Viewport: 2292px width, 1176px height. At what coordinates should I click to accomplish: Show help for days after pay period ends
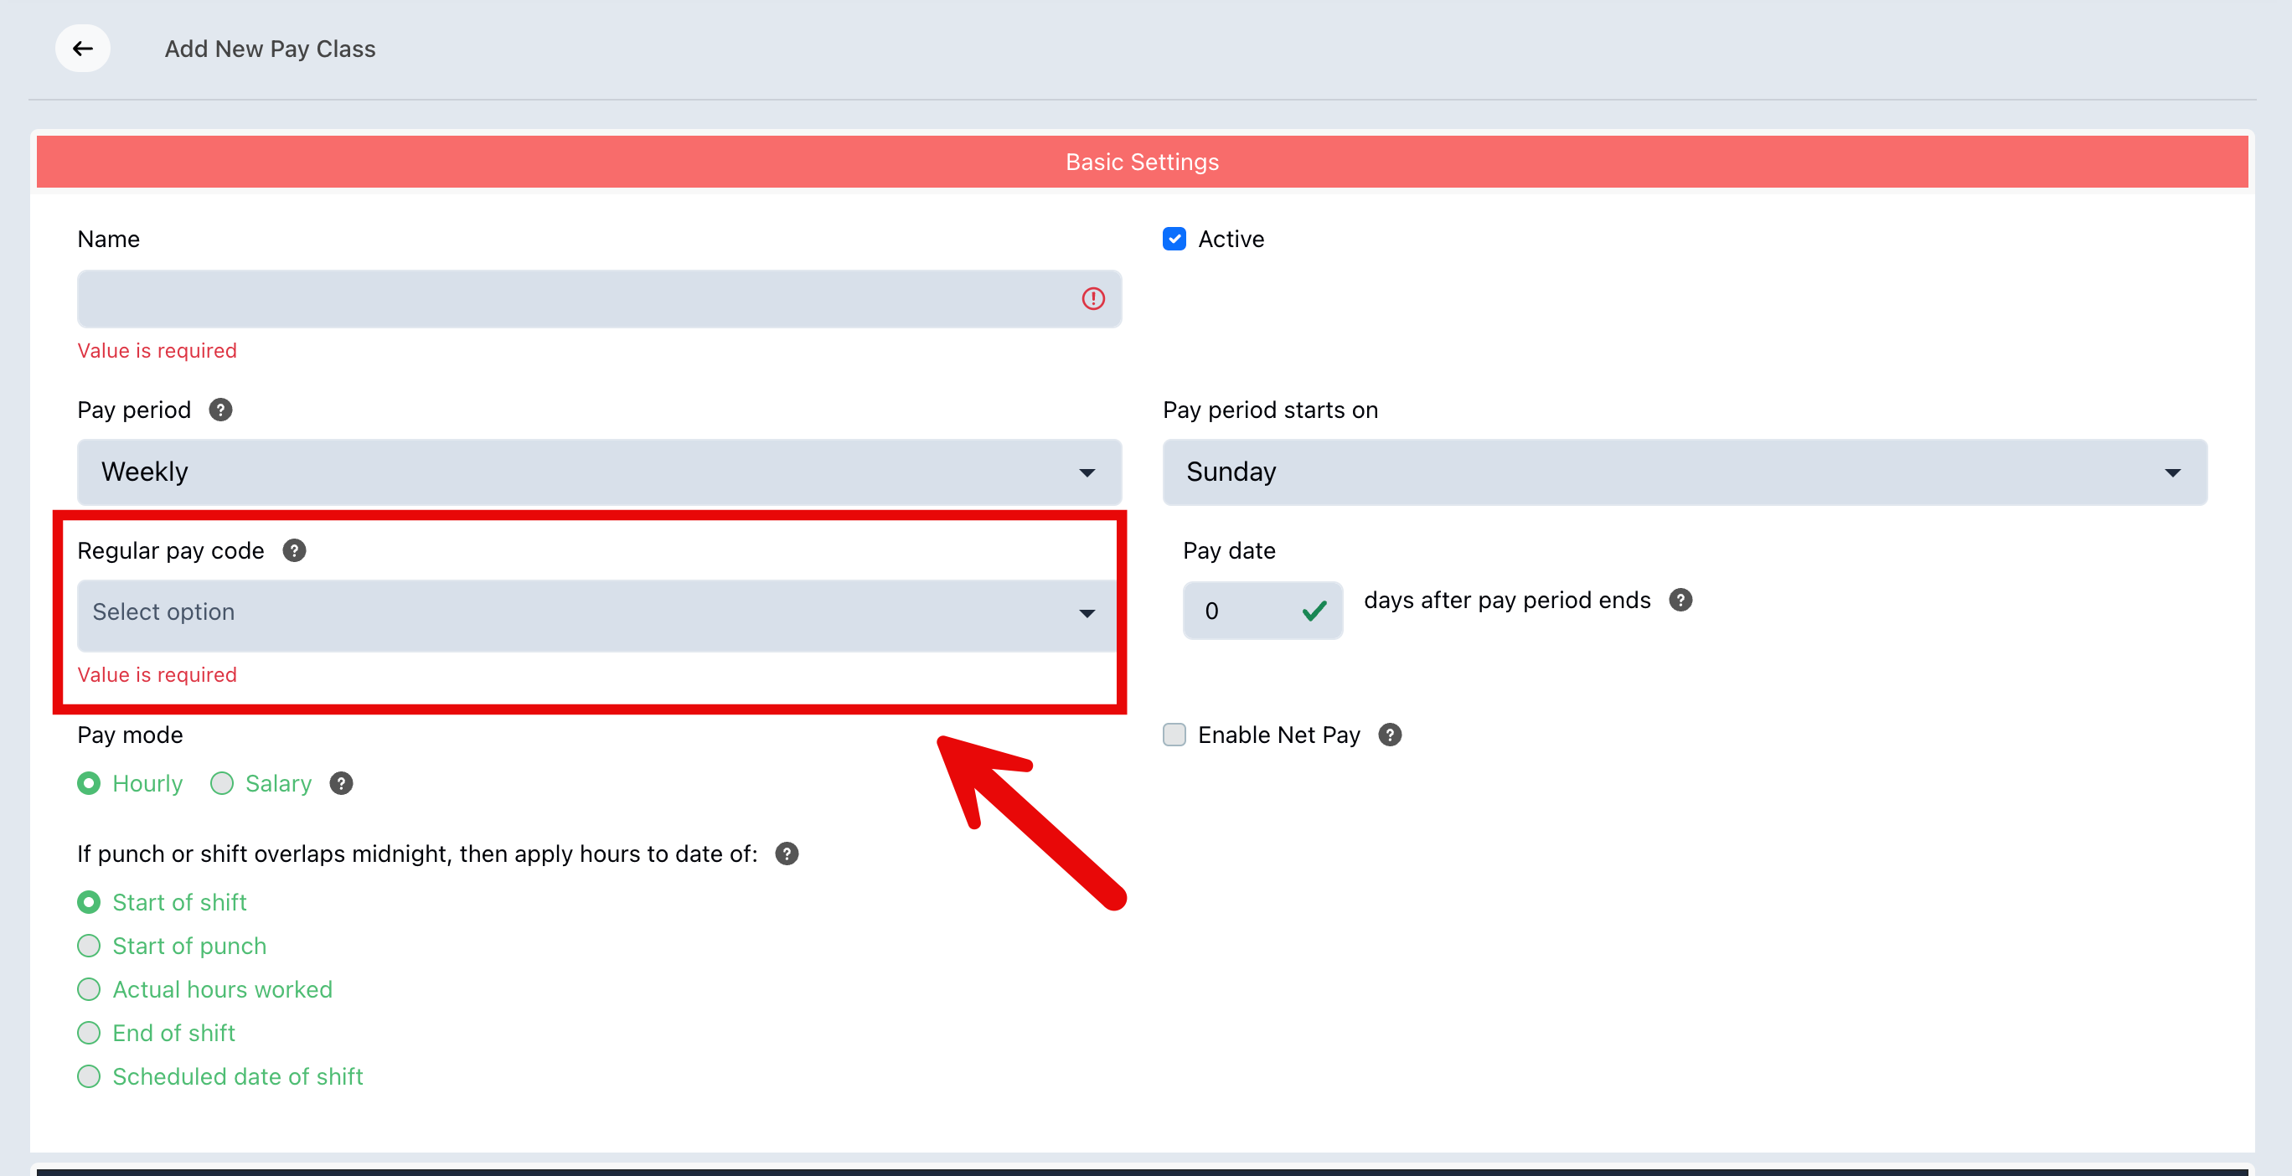click(x=1680, y=601)
